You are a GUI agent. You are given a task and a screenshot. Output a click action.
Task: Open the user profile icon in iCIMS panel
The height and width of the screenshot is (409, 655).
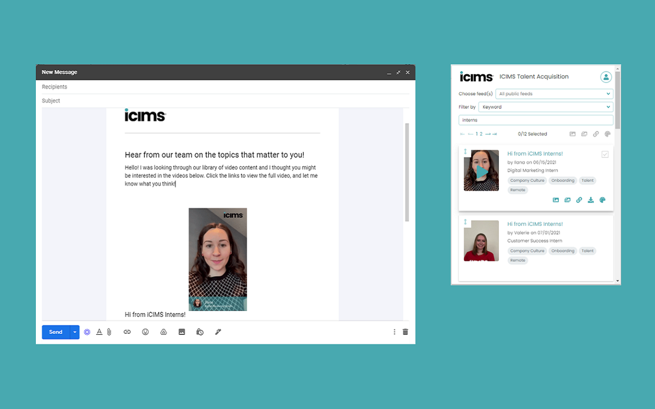(606, 77)
